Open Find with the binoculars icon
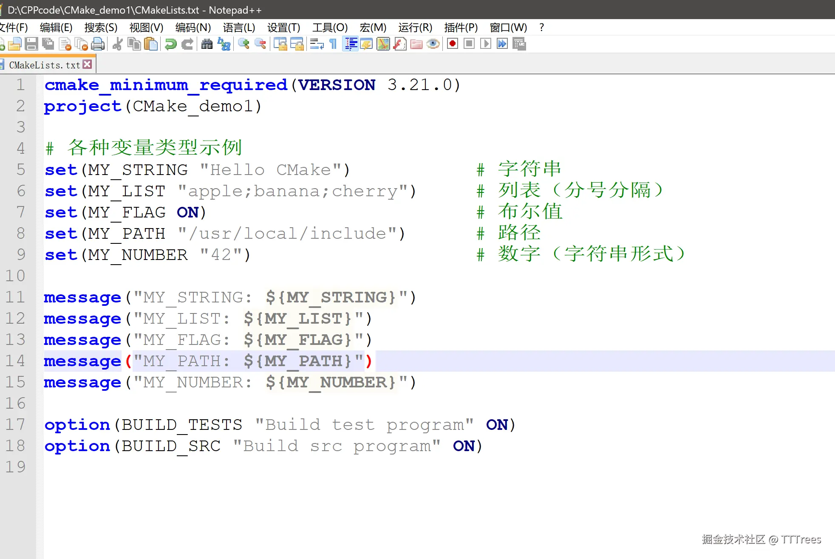Viewport: 835px width, 559px height. point(207,44)
